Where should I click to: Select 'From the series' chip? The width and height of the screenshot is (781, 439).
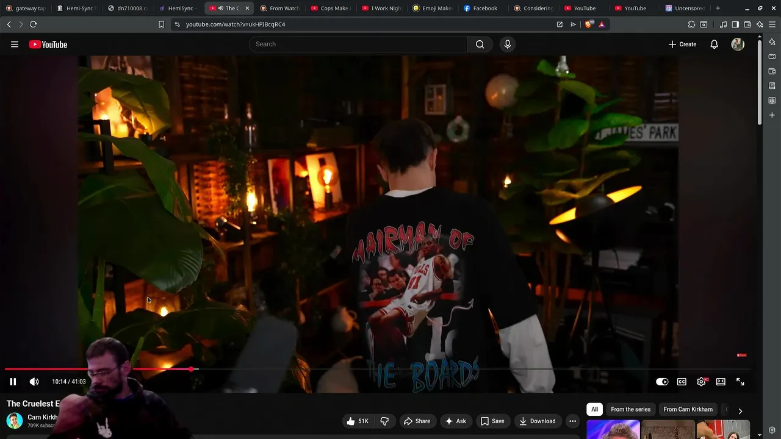[x=630, y=410]
